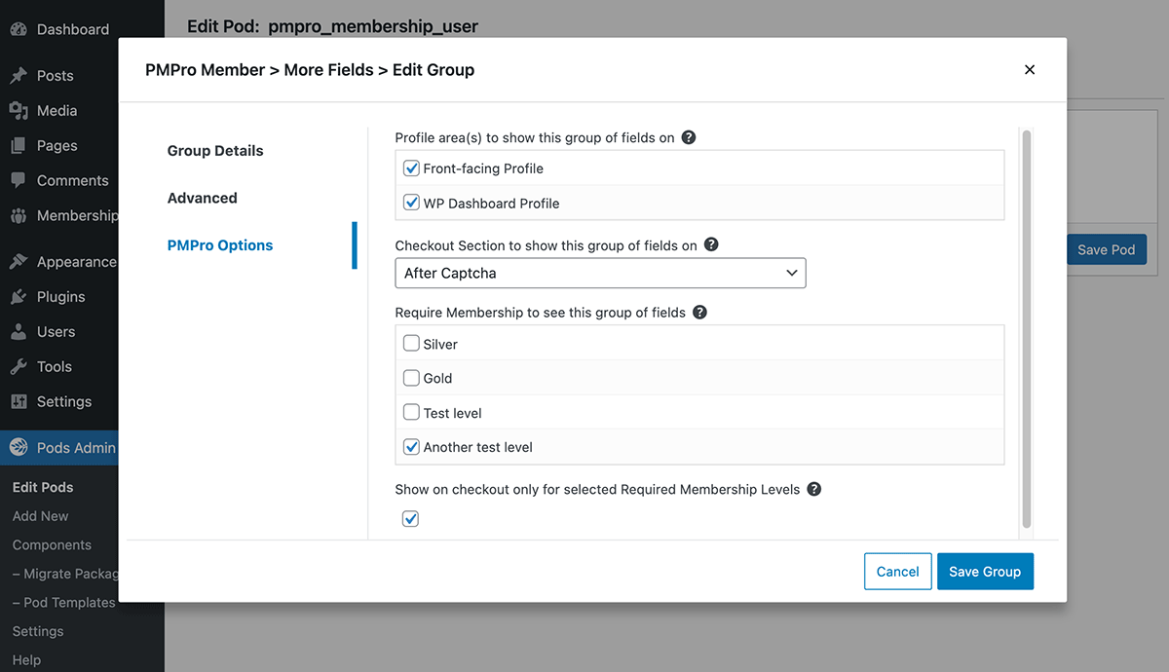The width and height of the screenshot is (1169, 672).
Task: Close the Edit Group dialog
Action: point(1030,69)
